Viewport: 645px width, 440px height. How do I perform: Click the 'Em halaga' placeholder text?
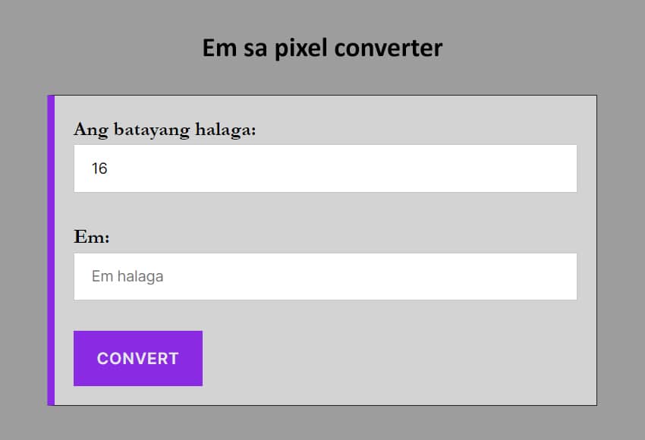pyautogui.click(x=127, y=276)
